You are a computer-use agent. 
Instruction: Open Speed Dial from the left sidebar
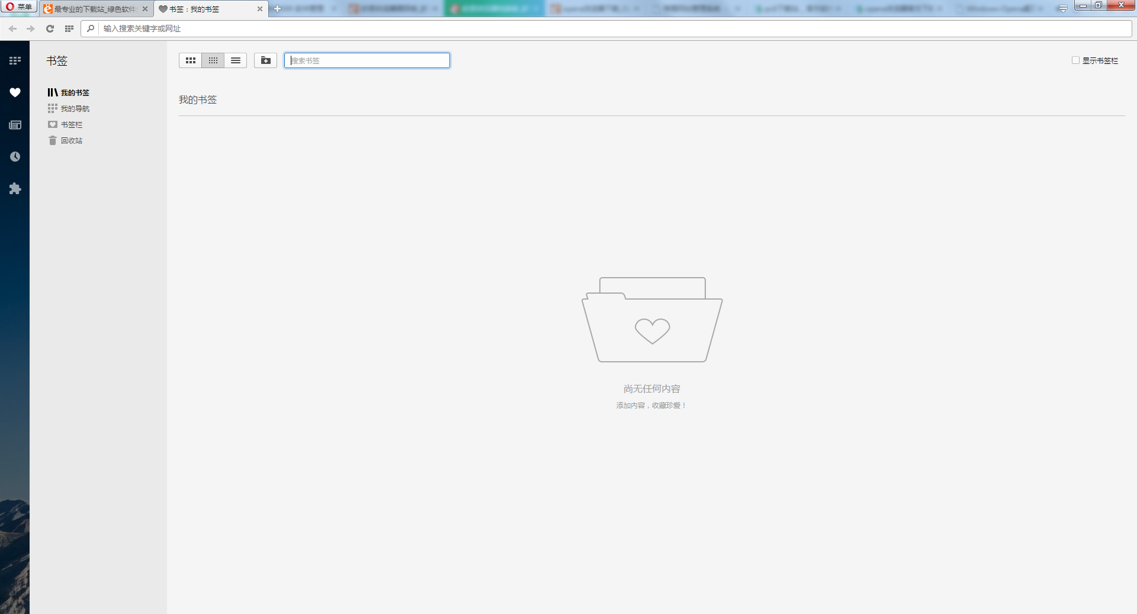tap(15, 60)
